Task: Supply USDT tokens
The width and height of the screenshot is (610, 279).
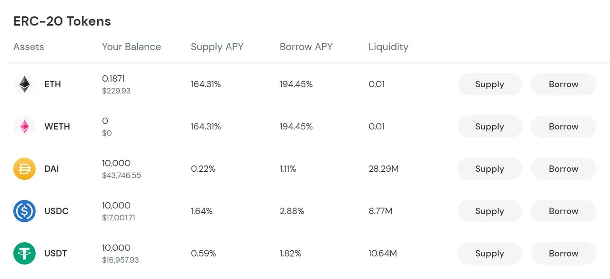Action: 489,253
